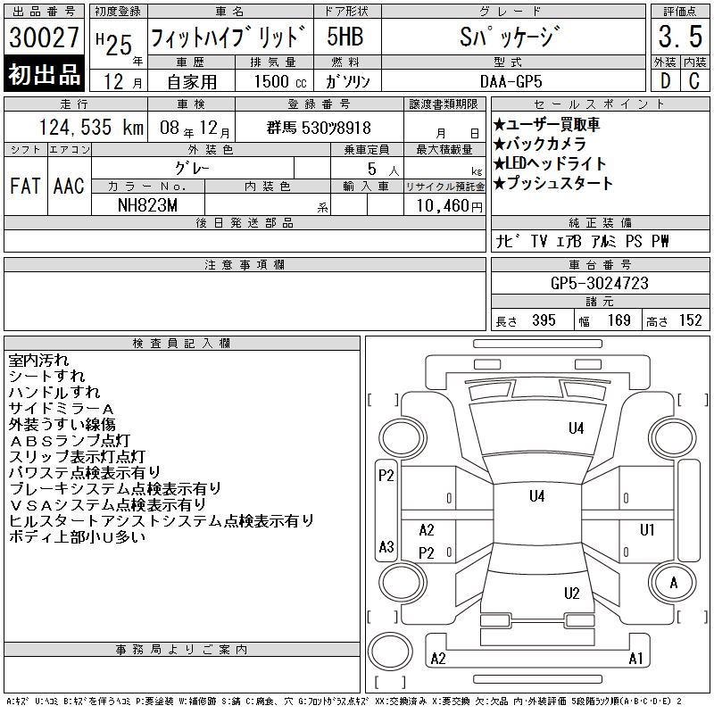Click U2 mark on the rear hatch
The width and height of the screenshot is (714, 714).
coord(572,593)
